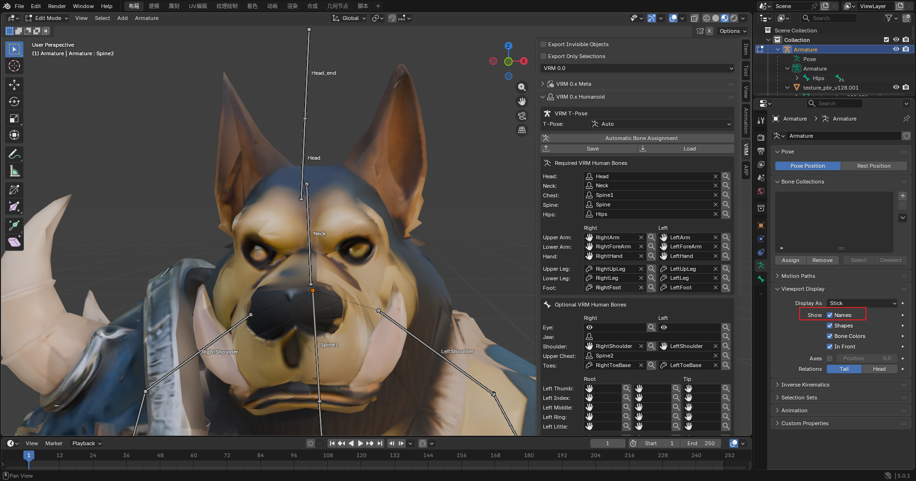Screen dimensions: 916x481
Task: Click the Save bone mapping button
Action: click(x=589, y=149)
